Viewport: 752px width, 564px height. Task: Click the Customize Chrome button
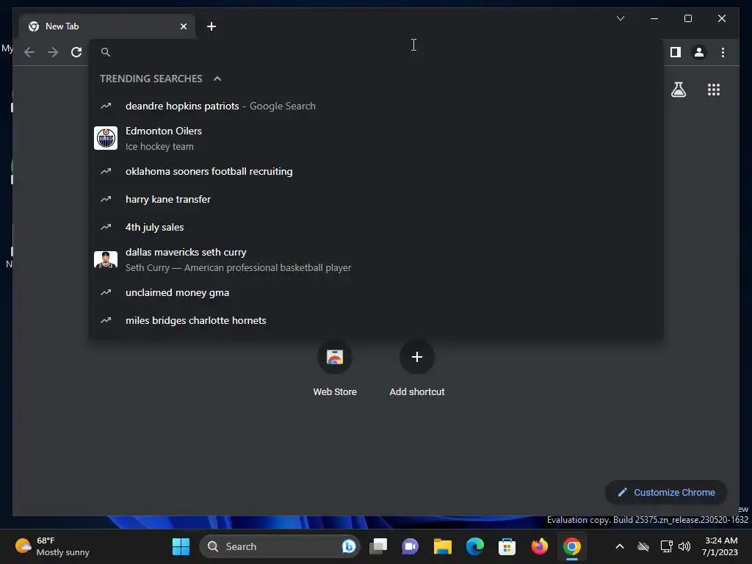pos(666,493)
